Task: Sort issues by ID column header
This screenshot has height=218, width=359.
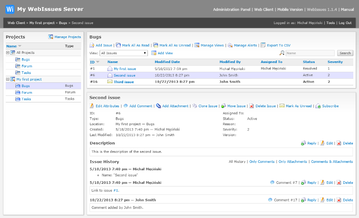Action: [92, 62]
